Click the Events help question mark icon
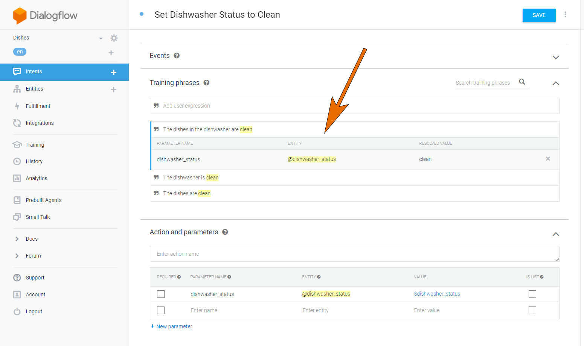The width and height of the screenshot is (584, 346). coord(177,56)
